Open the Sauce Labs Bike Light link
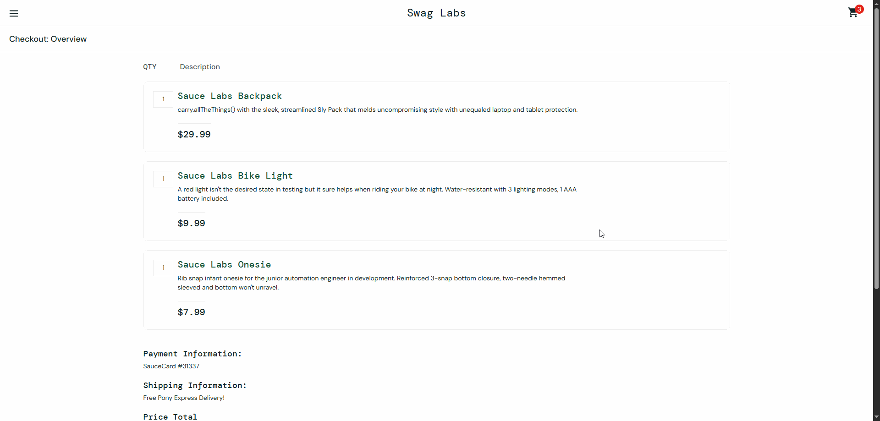 pos(235,176)
